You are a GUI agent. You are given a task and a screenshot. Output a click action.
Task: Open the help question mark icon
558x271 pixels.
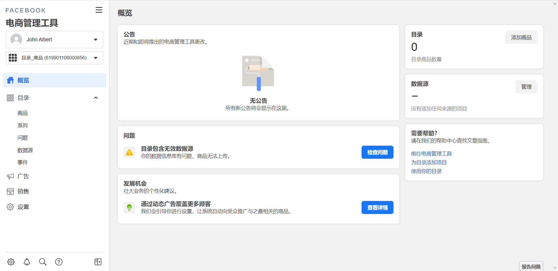(x=59, y=262)
